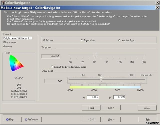Click the Help question mark icon

(7, 119)
